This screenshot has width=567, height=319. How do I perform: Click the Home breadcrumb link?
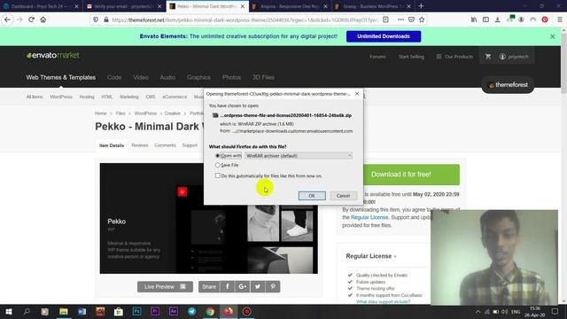coord(100,113)
